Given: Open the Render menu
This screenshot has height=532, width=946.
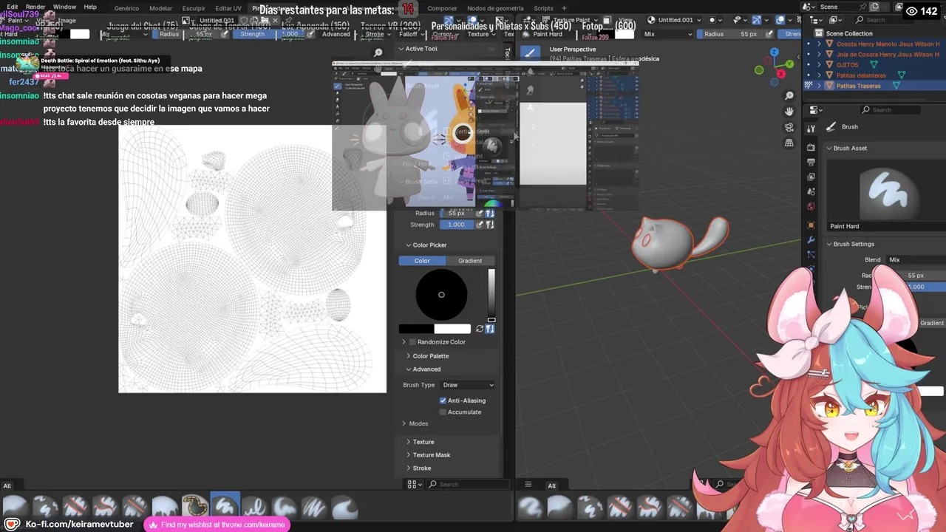Looking at the screenshot, I should click(x=35, y=7).
